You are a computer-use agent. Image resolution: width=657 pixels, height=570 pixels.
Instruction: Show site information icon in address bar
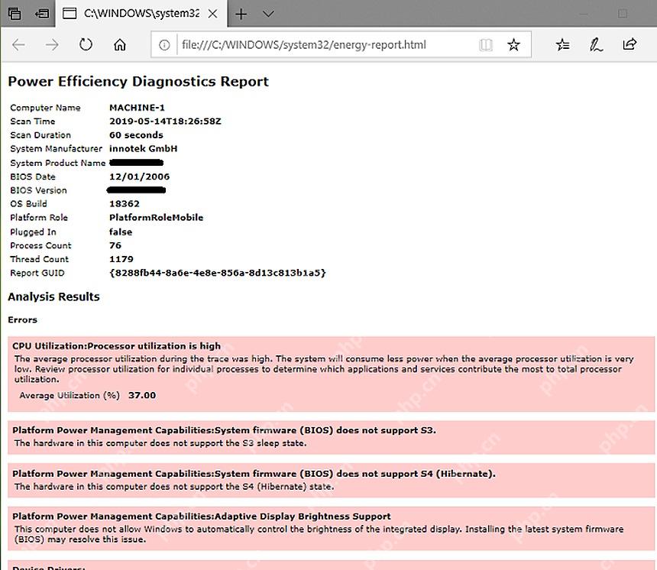(164, 45)
